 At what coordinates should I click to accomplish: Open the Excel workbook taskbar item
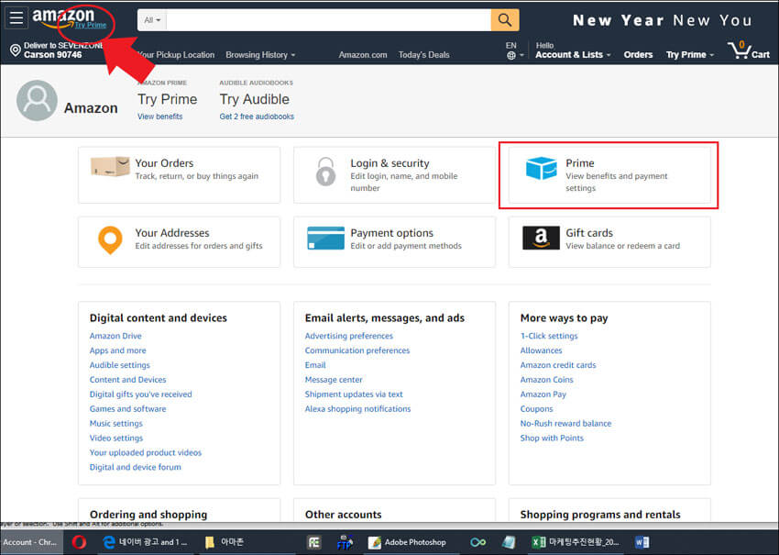coord(576,542)
